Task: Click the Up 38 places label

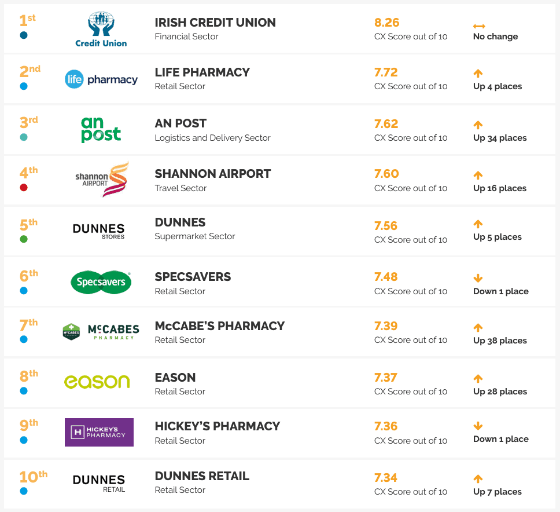Action: point(500,341)
